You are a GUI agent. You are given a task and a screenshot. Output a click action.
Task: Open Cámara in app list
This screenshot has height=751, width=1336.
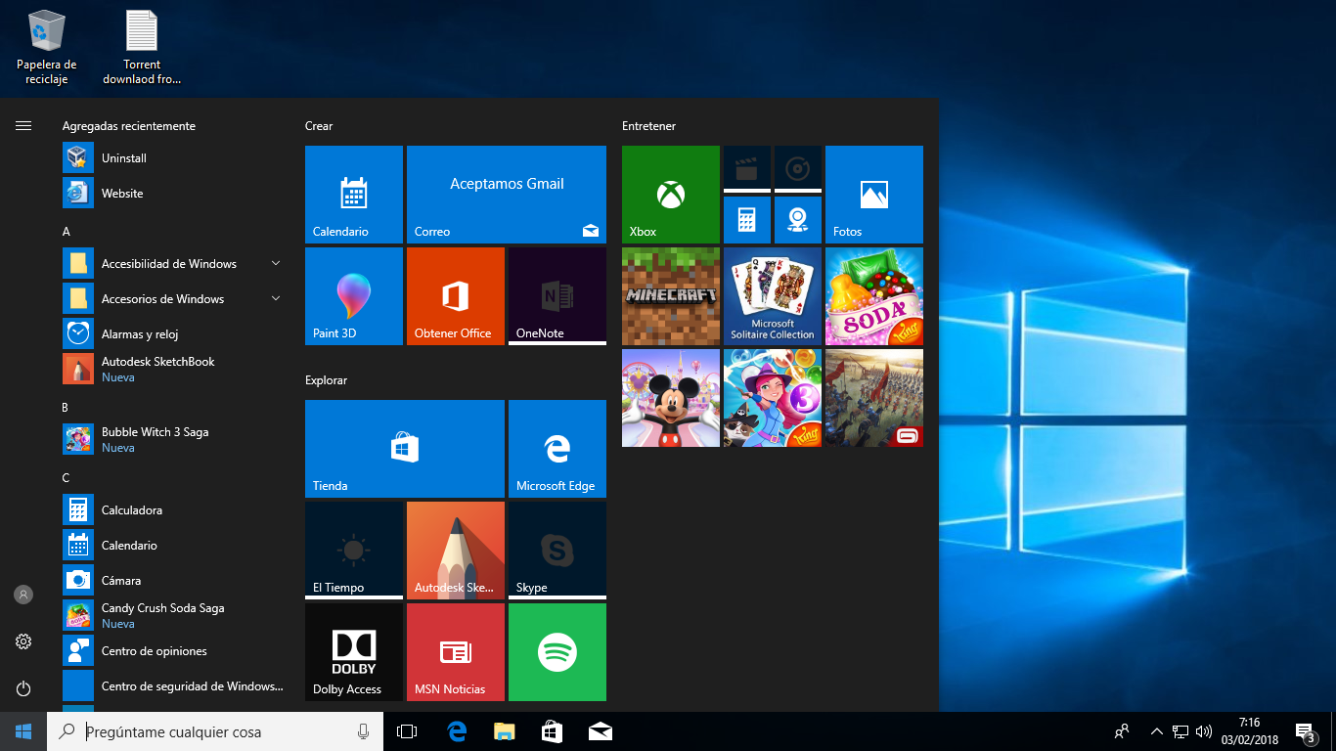coord(174,581)
